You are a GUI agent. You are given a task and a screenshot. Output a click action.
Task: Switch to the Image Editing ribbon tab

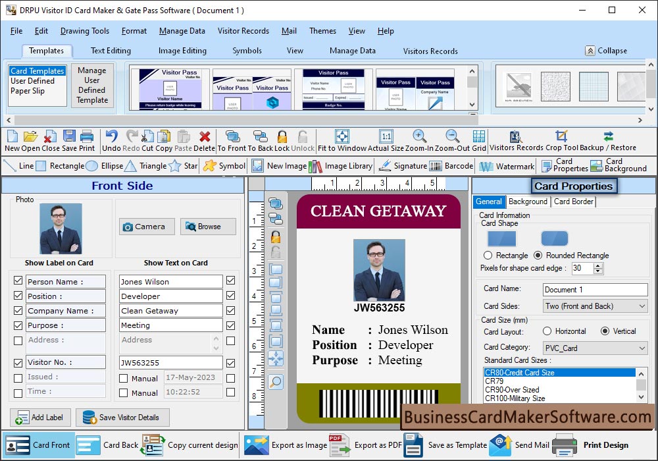click(182, 51)
